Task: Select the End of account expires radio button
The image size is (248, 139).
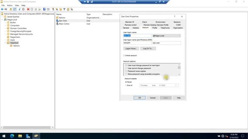Action: click(126, 85)
